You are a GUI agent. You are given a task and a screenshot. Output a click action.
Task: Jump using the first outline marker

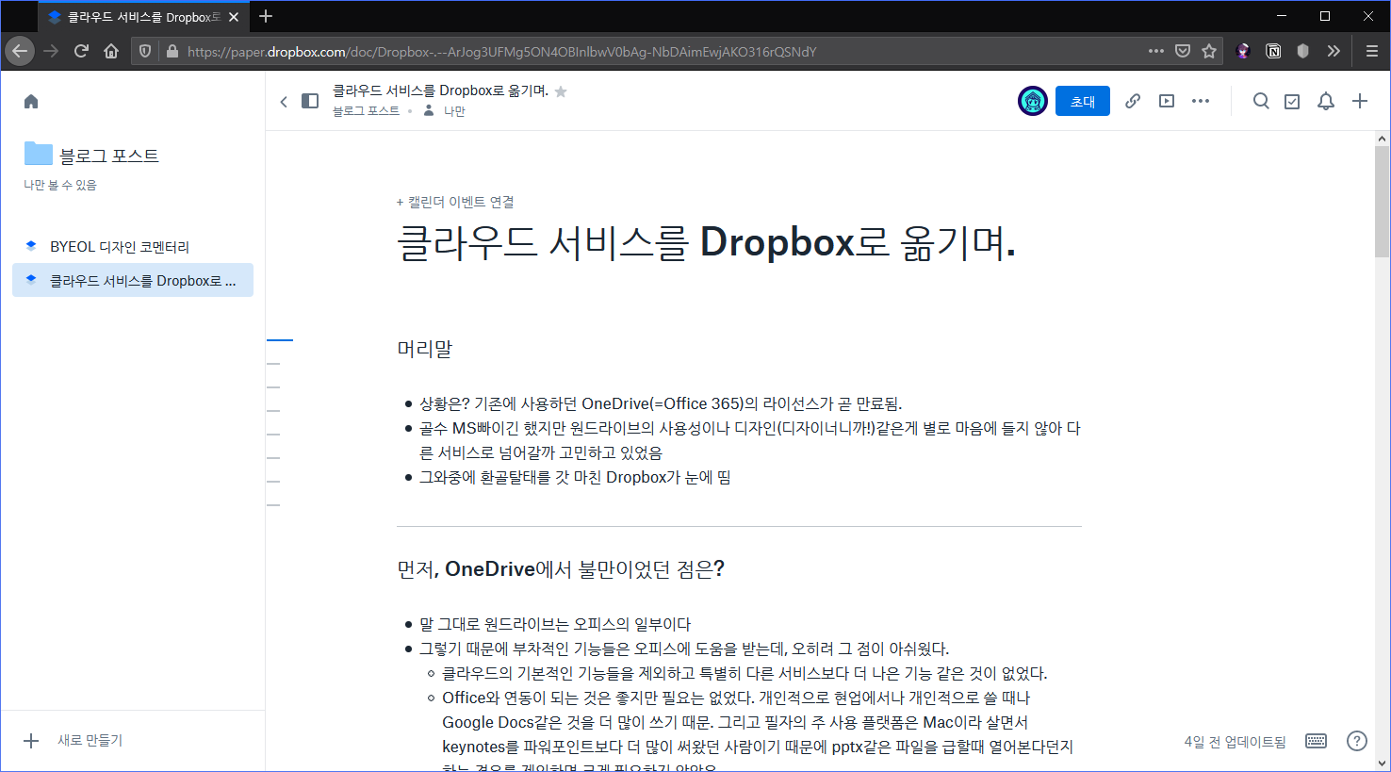[x=280, y=339]
